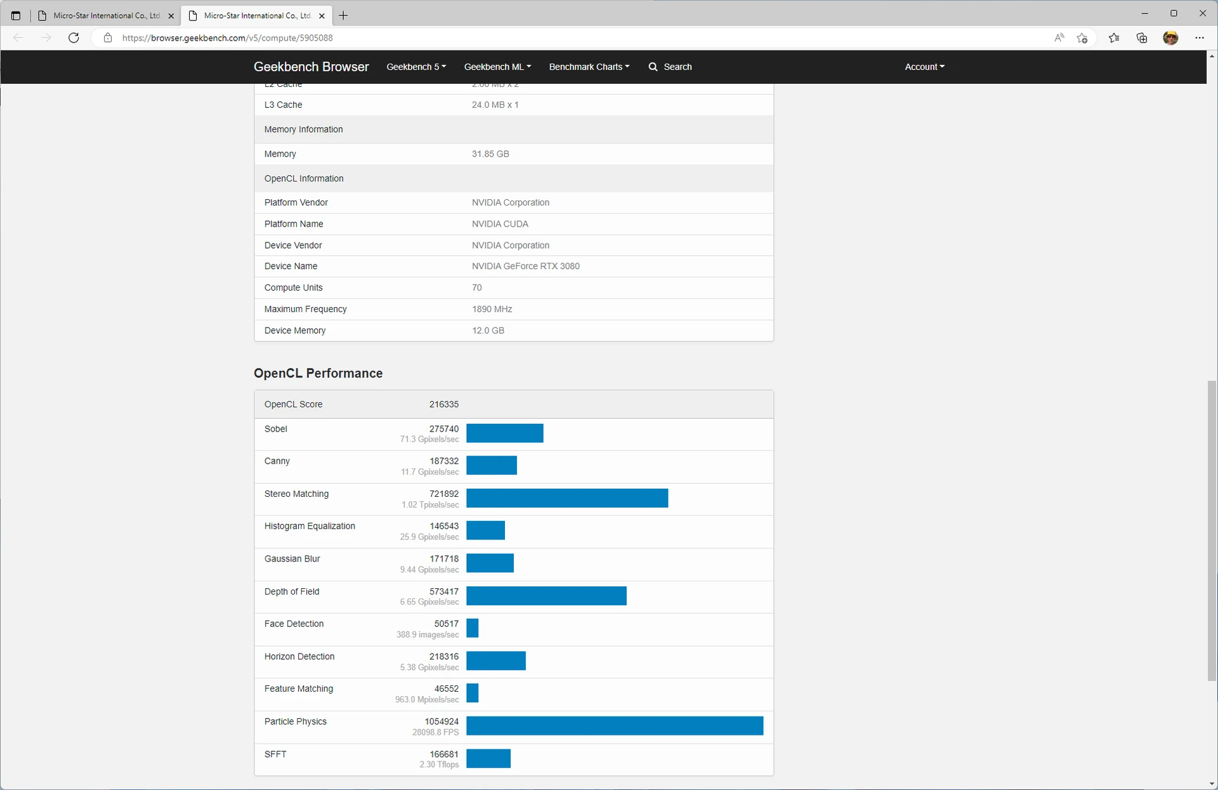Click the Particle Physics score bar
This screenshot has height=790, width=1218.
pyautogui.click(x=615, y=726)
